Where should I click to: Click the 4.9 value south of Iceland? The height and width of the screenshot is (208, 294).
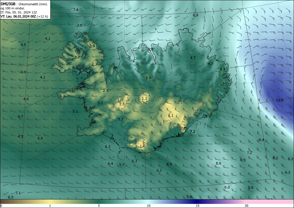tap(169, 164)
